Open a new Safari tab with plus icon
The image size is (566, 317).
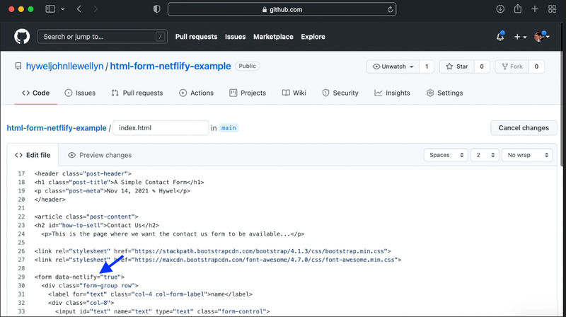click(x=535, y=9)
